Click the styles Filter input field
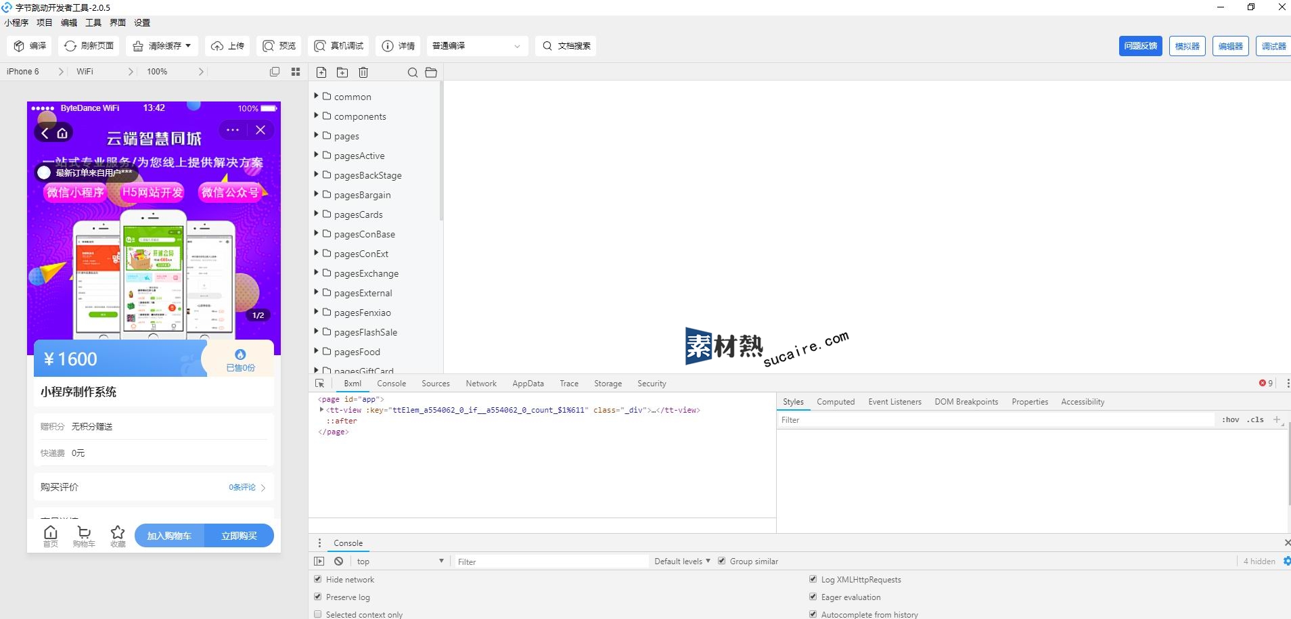The width and height of the screenshot is (1291, 619). tap(996, 419)
